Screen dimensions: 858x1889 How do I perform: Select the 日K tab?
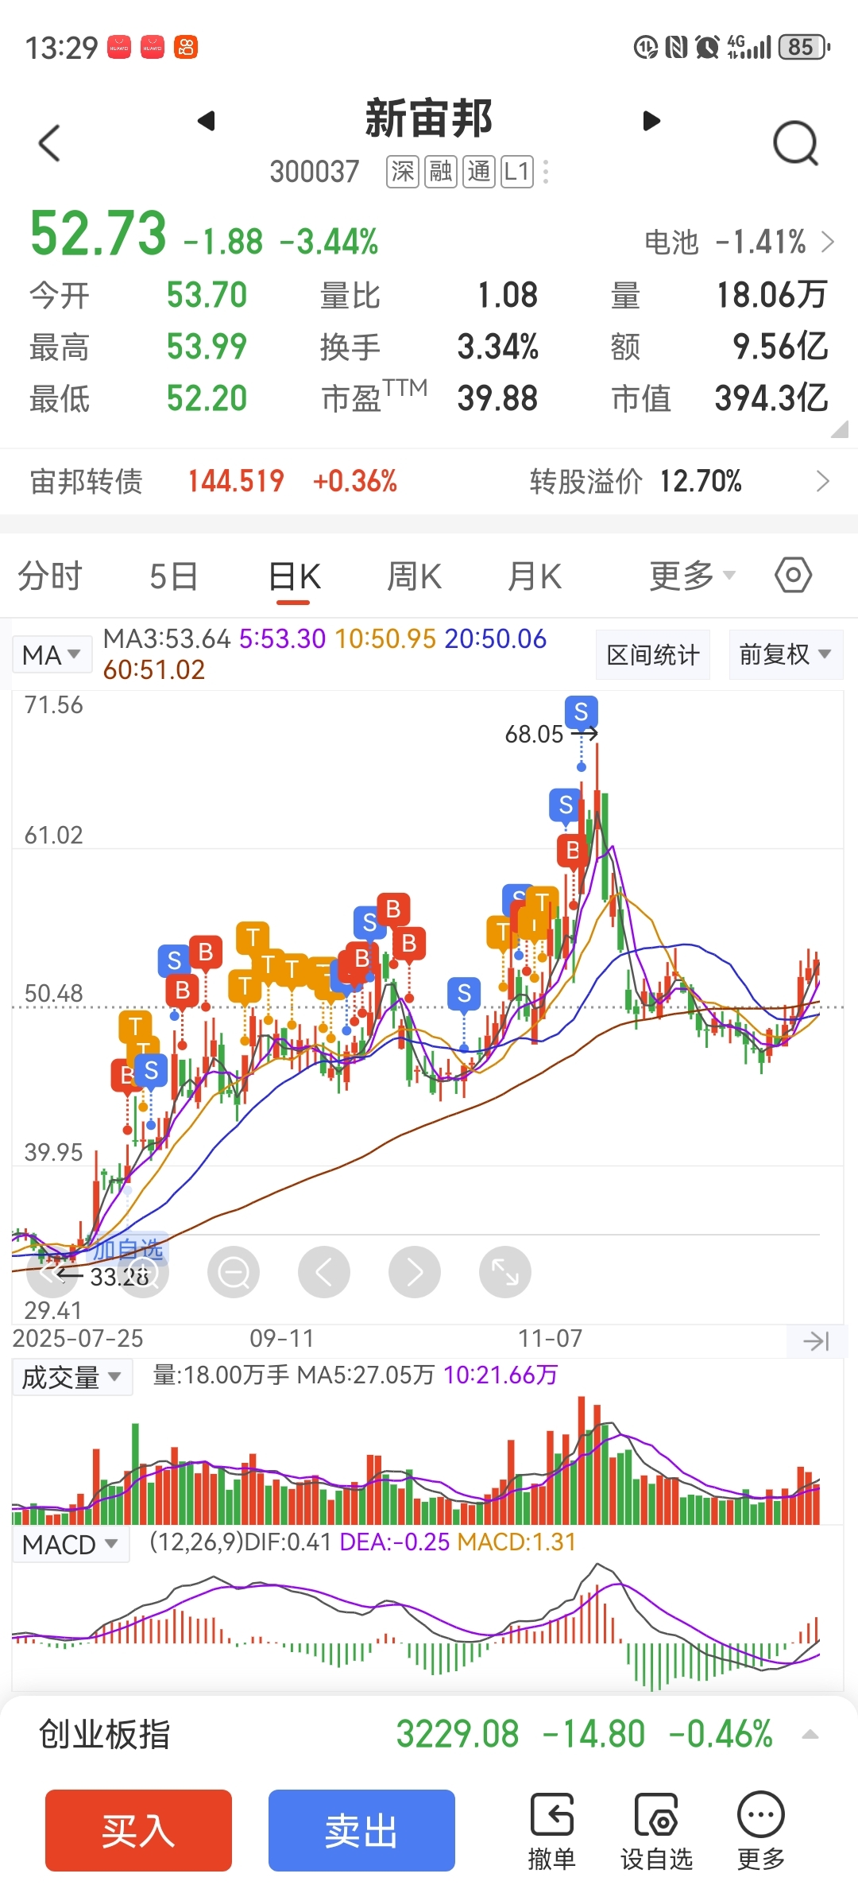[x=295, y=576]
